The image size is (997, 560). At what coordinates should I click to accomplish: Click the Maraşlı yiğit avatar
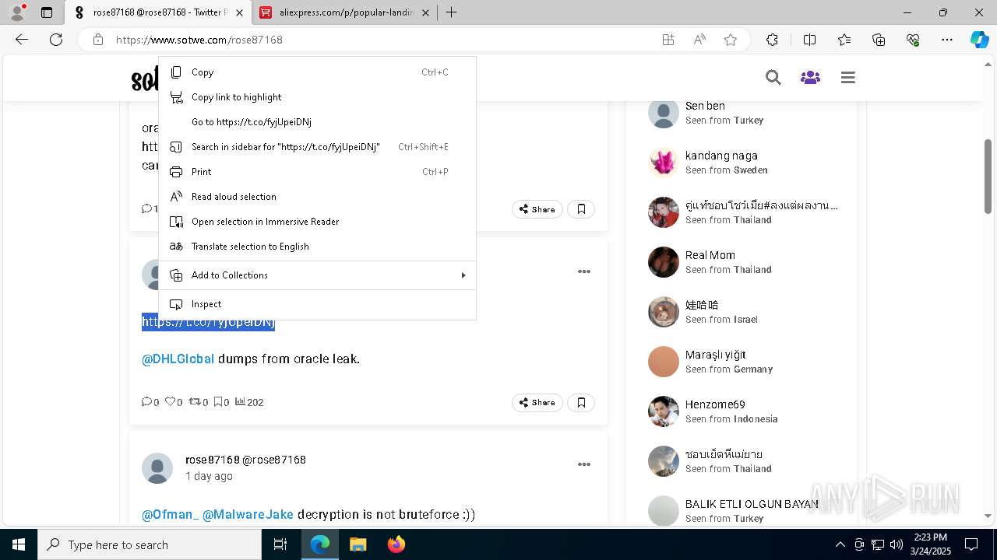[664, 362]
